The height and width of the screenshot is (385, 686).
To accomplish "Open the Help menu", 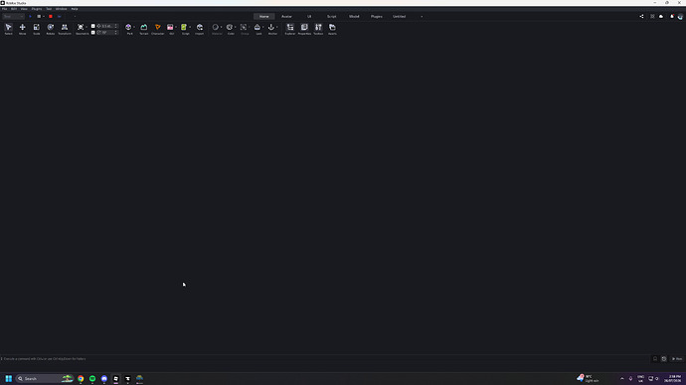I will click(75, 9).
